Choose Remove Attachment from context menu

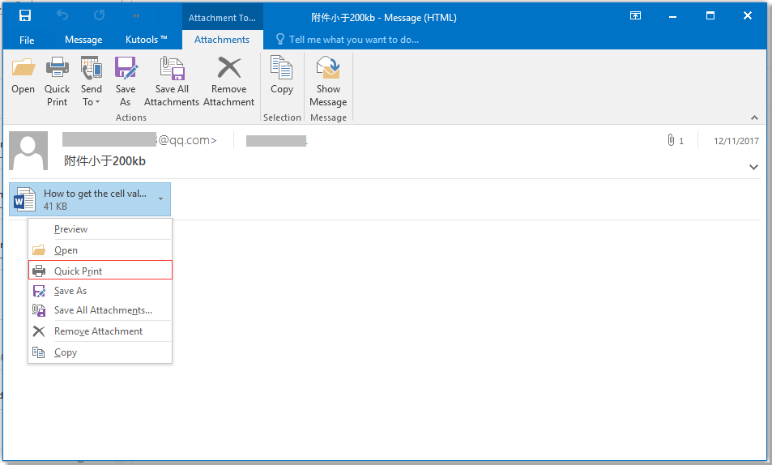(x=100, y=331)
